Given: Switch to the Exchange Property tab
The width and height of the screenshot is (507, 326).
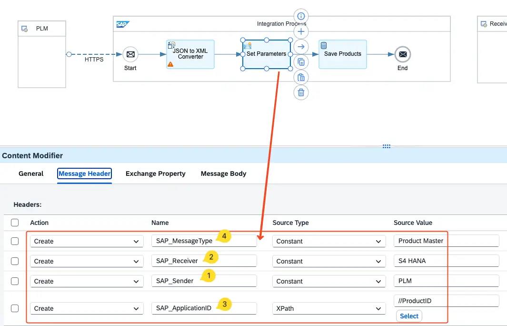Looking at the screenshot, I should (x=155, y=173).
